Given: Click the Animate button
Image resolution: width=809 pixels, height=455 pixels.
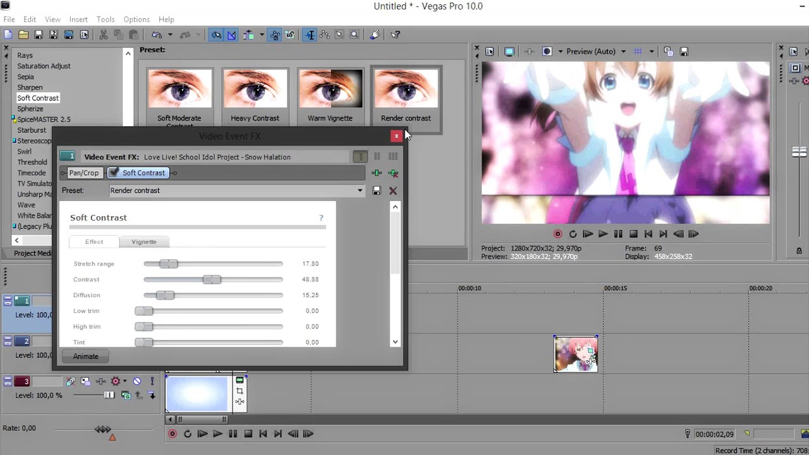Looking at the screenshot, I should tap(85, 356).
